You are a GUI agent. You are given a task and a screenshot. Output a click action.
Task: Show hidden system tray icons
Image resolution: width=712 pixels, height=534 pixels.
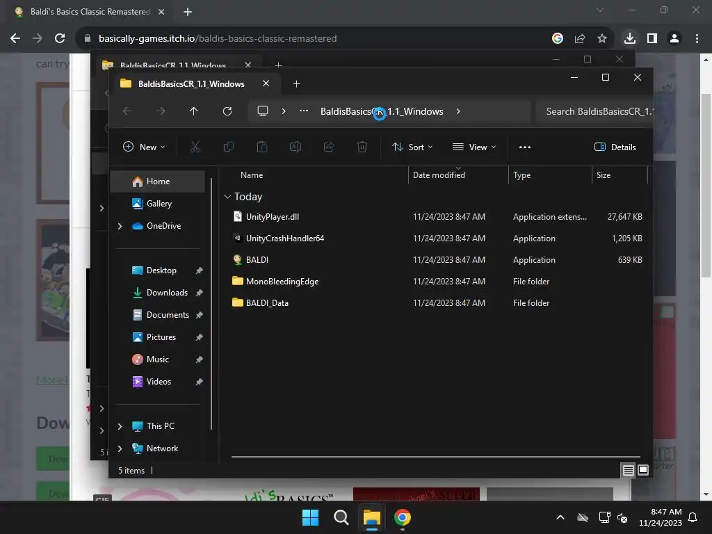[560, 517]
